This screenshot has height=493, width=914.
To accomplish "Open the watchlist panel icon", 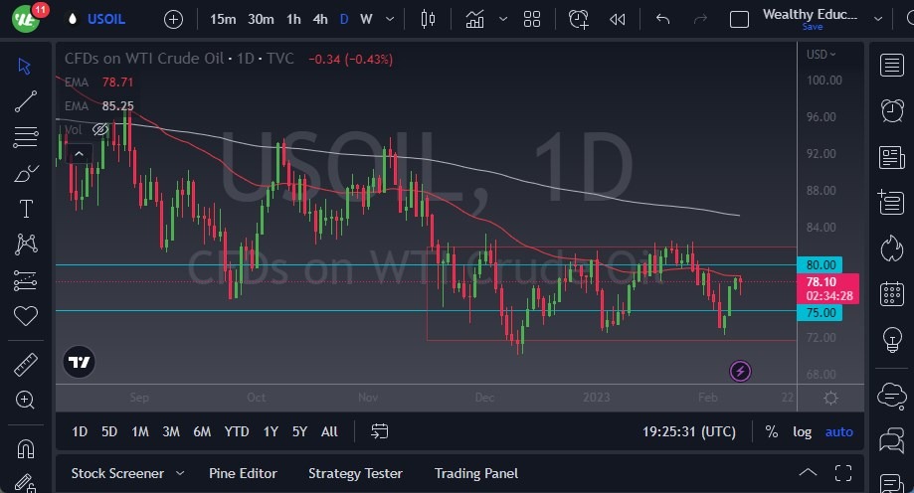I will pyautogui.click(x=891, y=66).
